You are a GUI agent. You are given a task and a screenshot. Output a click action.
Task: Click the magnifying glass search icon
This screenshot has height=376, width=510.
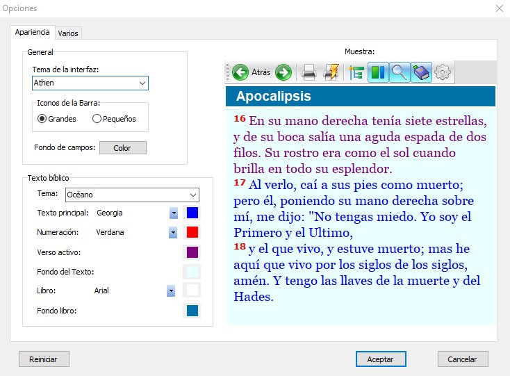[400, 72]
